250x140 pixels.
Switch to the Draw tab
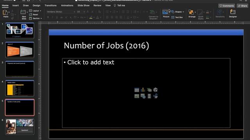pyautogui.click(x=26, y=5)
